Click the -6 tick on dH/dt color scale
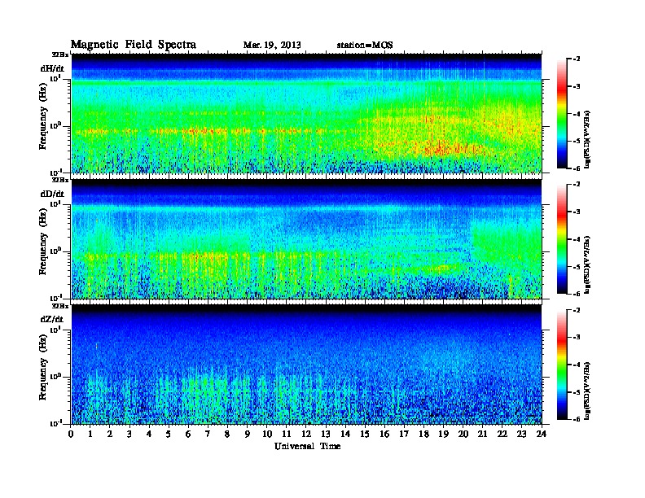 [577, 168]
